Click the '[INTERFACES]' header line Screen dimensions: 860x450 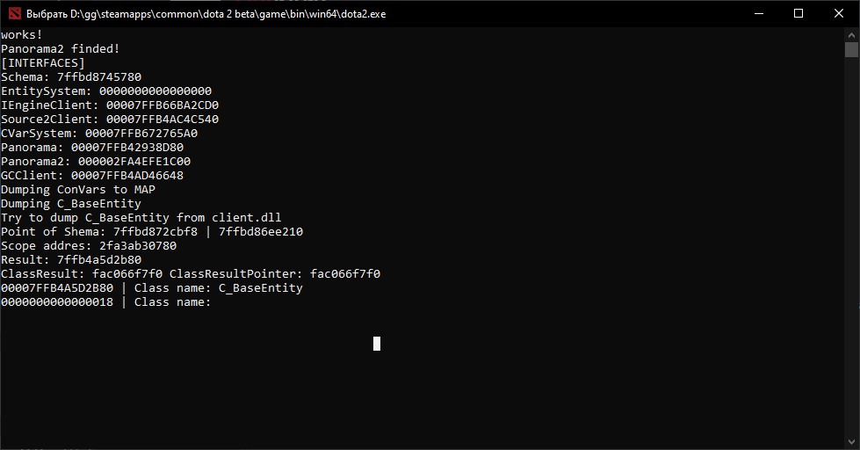pyautogui.click(x=43, y=63)
